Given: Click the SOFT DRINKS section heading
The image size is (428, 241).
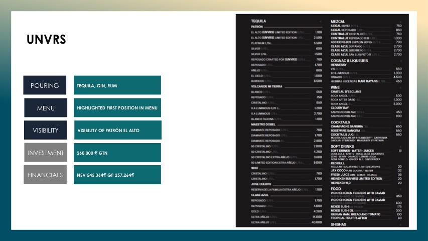Looking at the screenshot, I should click(x=343, y=146).
